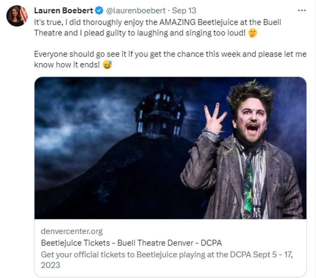
Task: Click the haunted house in the preview
Action: coord(160,111)
